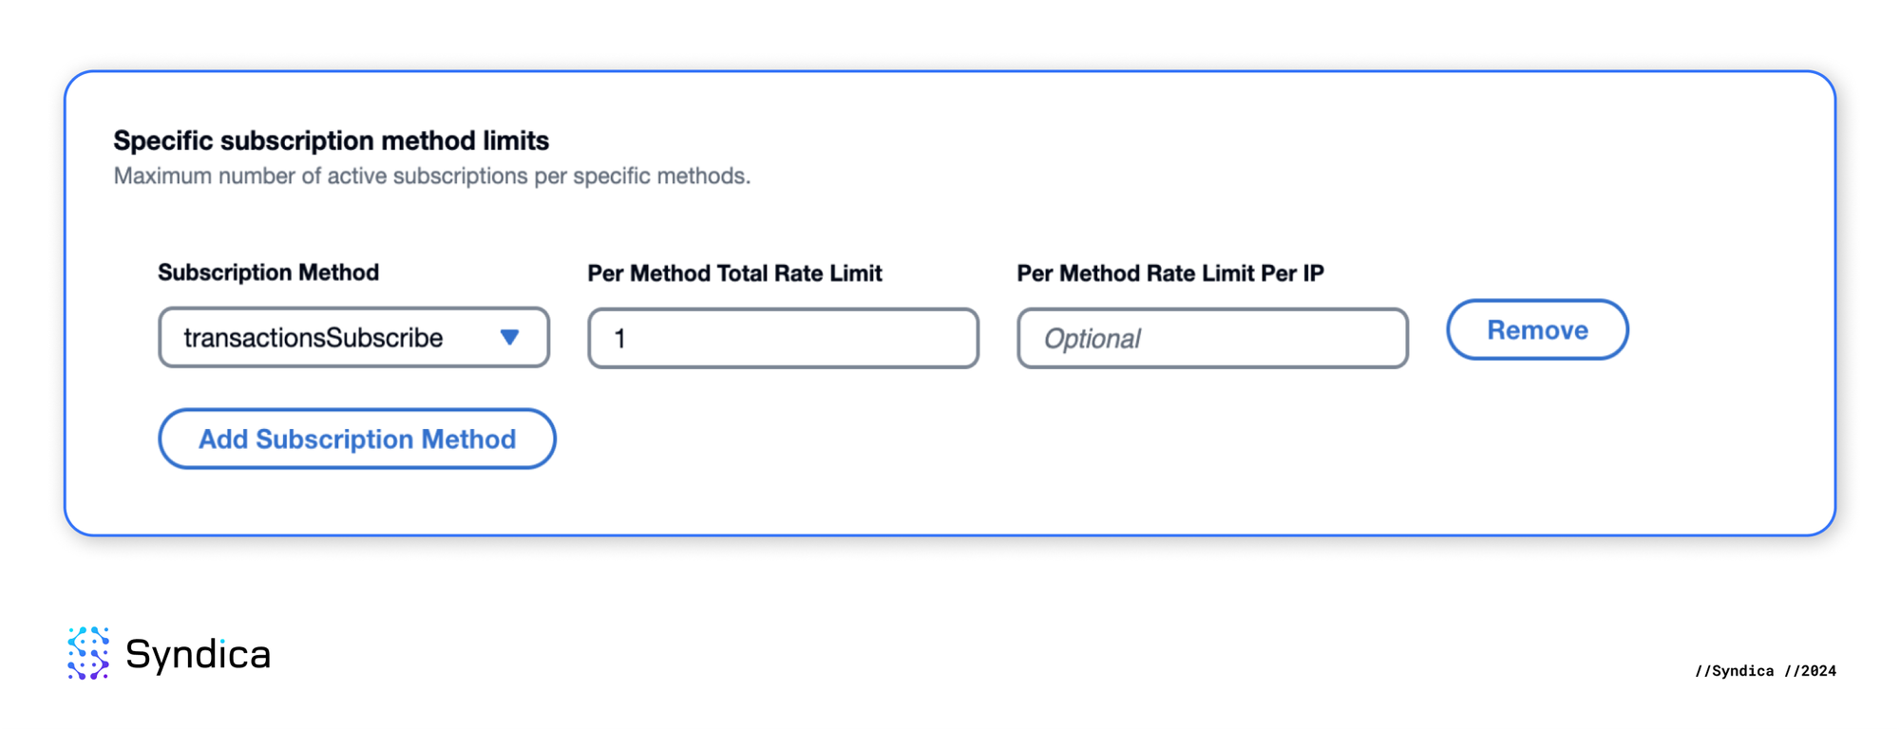Open the subscription method picker to change method
Image resolution: width=1900 pixels, height=729 pixels.
[x=352, y=337]
